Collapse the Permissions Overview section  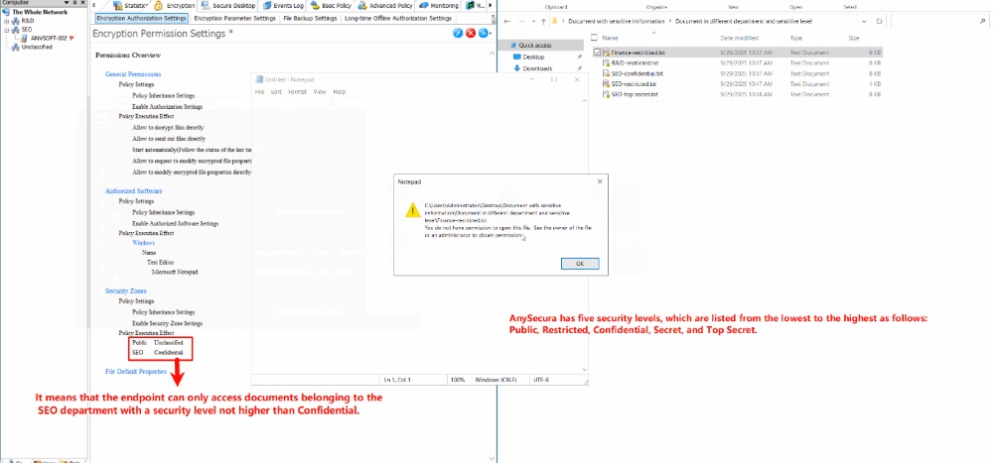tap(127, 55)
